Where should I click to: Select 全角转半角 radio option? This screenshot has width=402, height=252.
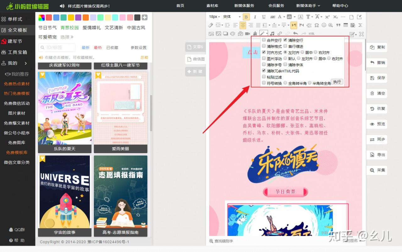pyautogui.click(x=285, y=83)
